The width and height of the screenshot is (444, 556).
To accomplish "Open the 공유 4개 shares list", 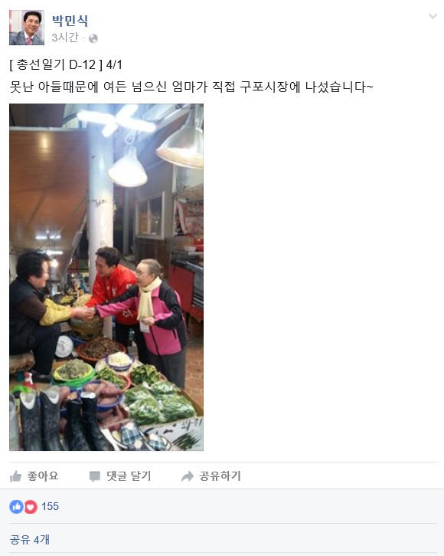I will coord(29,540).
